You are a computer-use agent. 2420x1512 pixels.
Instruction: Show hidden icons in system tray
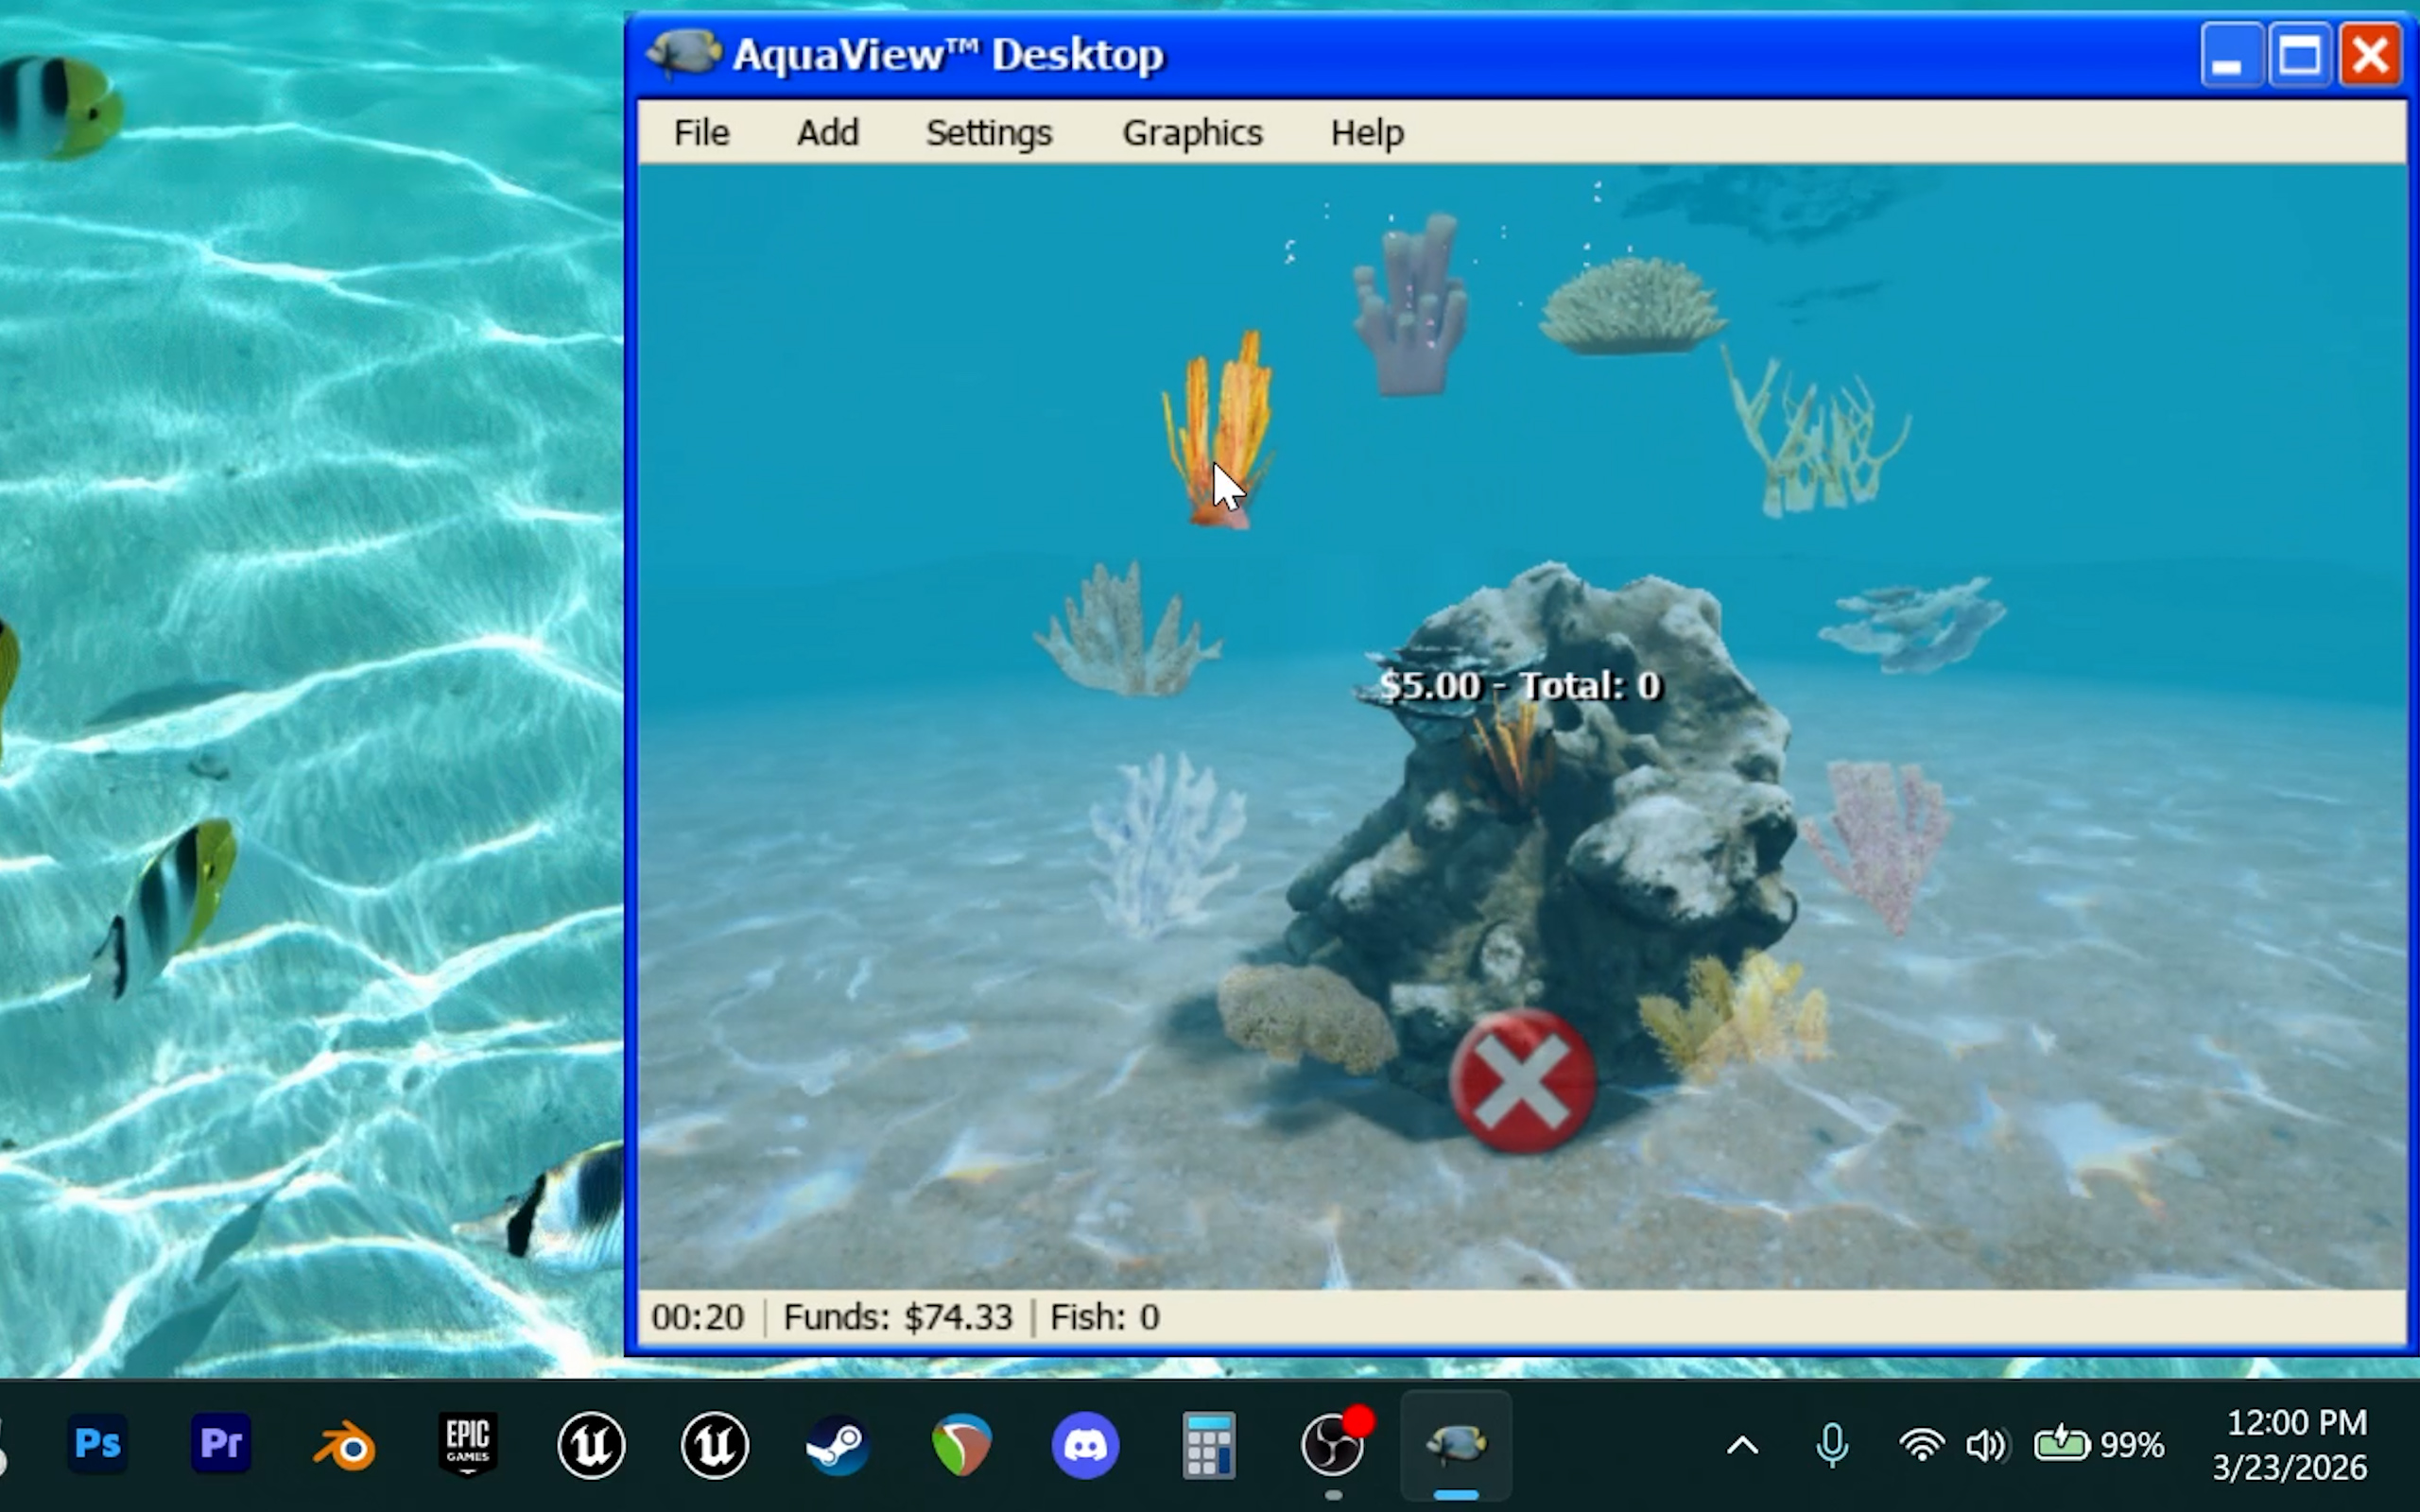tap(1742, 1445)
